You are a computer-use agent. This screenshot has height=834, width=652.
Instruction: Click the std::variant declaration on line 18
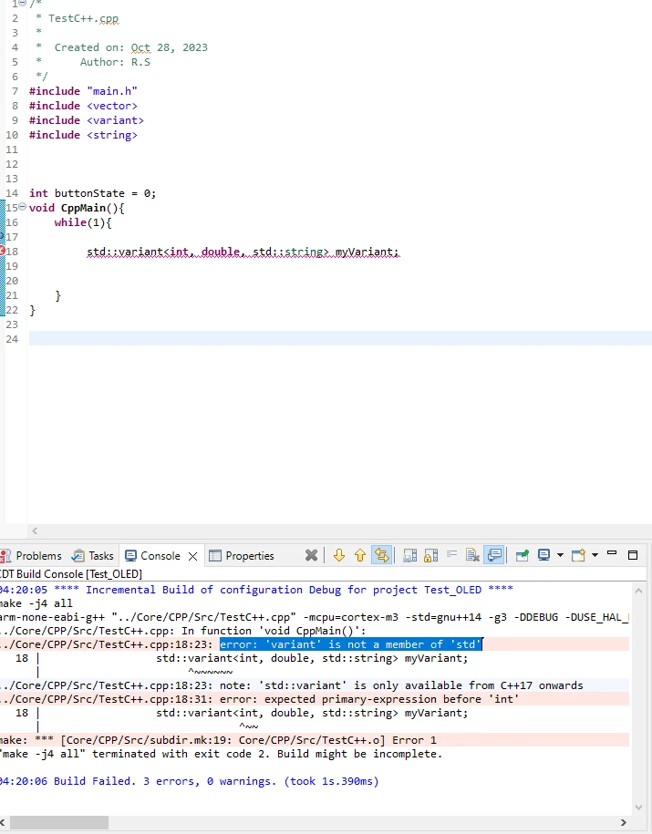coord(243,252)
